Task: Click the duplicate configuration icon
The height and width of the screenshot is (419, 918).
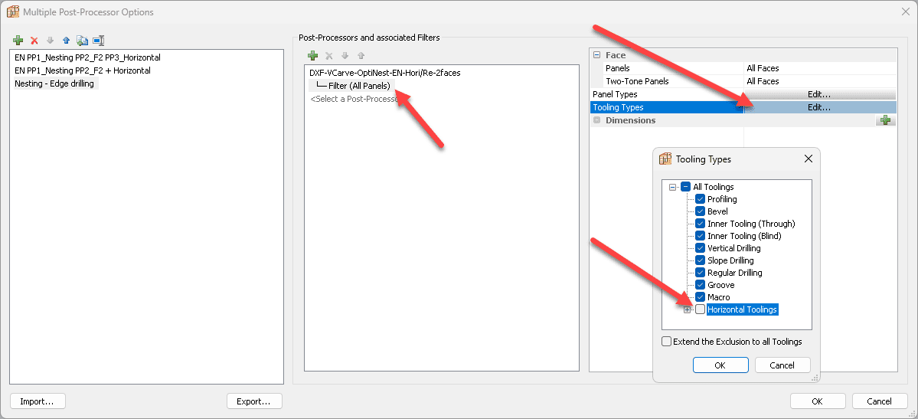Action: click(x=82, y=41)
